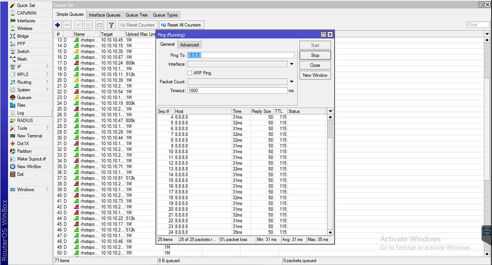Screen dimensions: 492x265
Task: Open the Wireless menu
Action: point(25,28)
